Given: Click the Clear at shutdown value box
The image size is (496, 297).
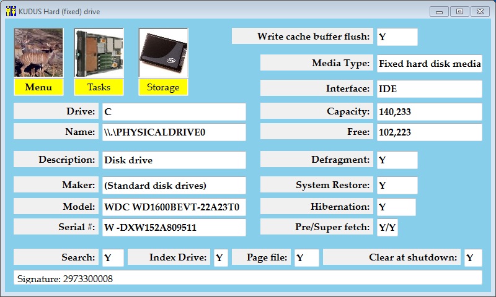Looking at the screenshot, I should (472, 258).
